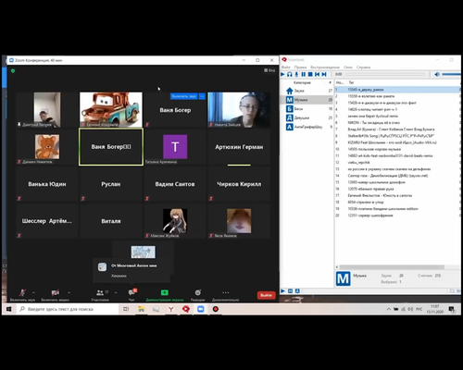Image resolution: width=463 pixels, height=370 pixels.
Task: Click Включить звук on Ваня Богер tile
Action: tap(184, 96)
